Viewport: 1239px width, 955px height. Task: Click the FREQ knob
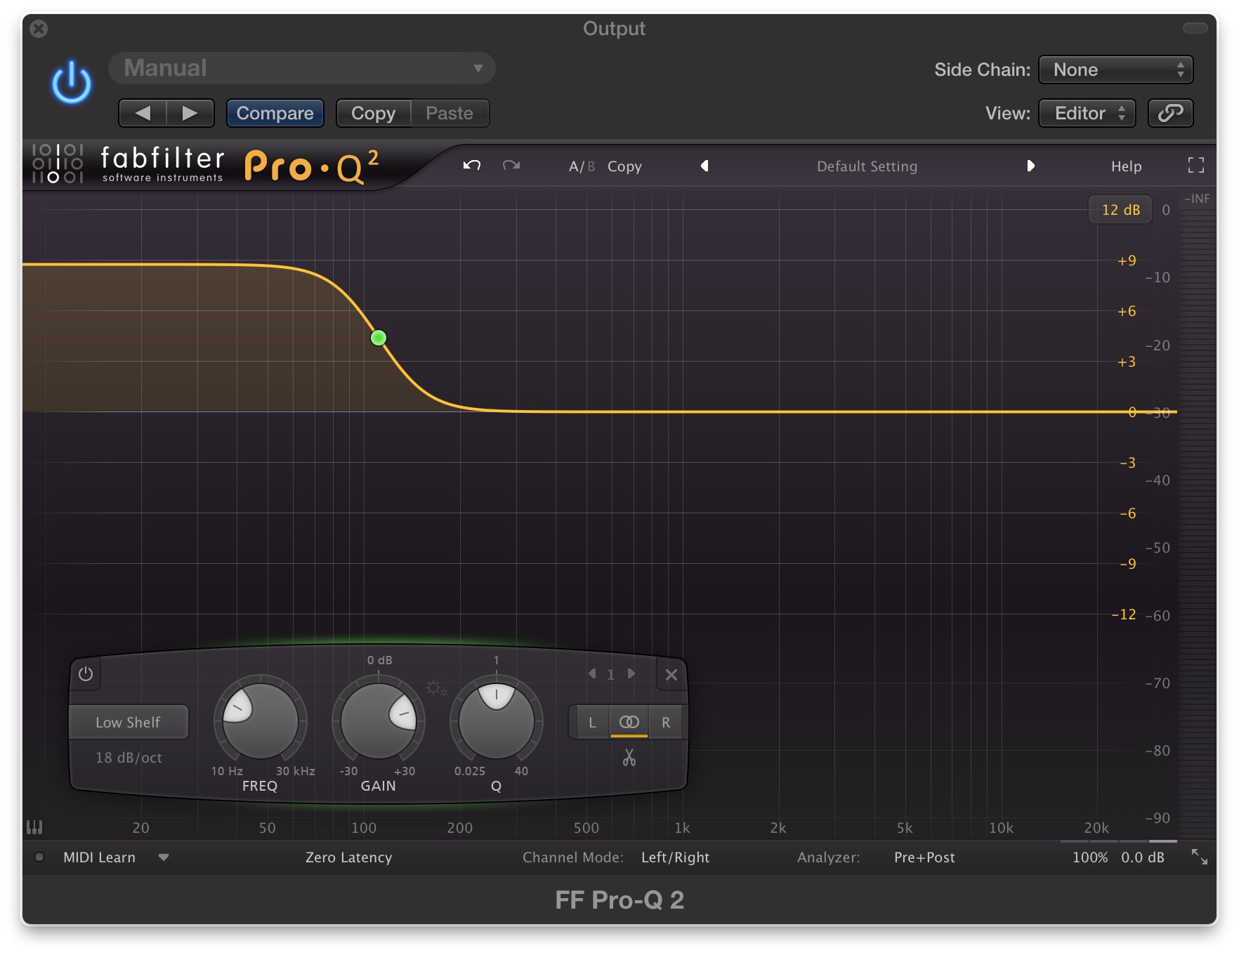260,720
